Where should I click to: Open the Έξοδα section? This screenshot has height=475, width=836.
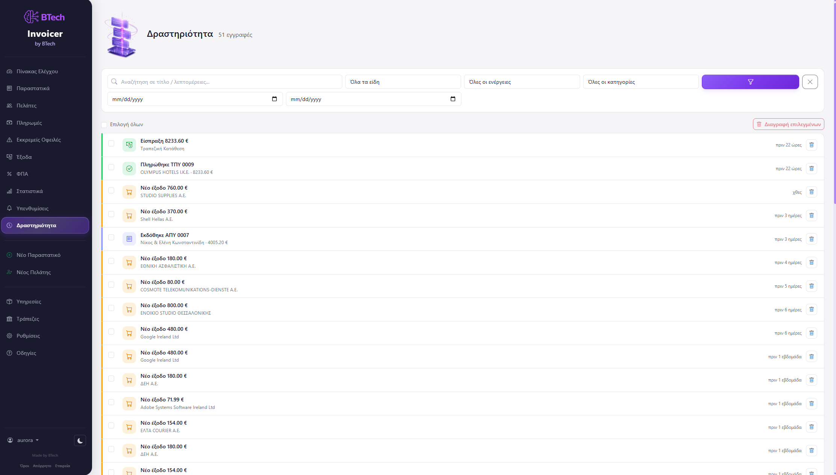coord(45,157)
